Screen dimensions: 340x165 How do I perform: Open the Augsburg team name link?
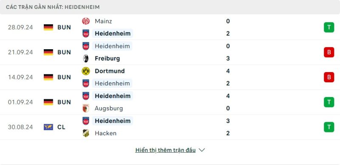coord(109,108)
